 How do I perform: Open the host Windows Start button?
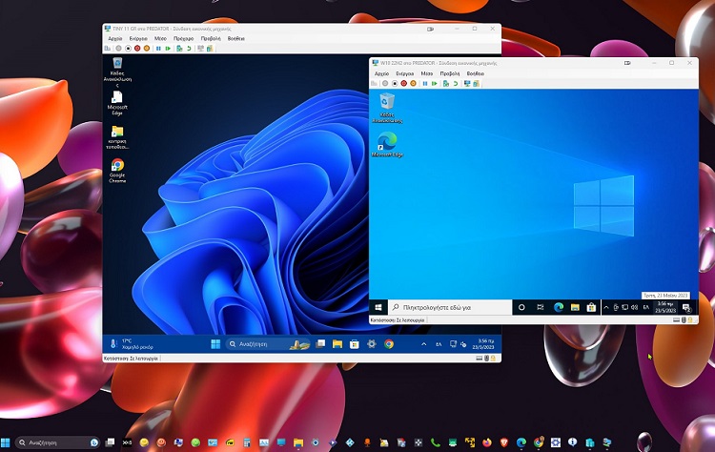(6, 442)
